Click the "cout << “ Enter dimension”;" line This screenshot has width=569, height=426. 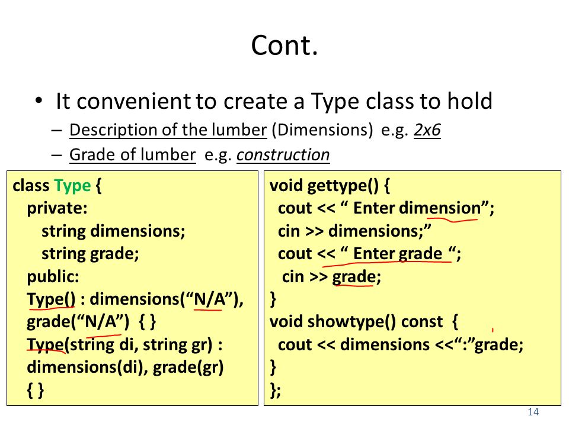tap(386, 208)
